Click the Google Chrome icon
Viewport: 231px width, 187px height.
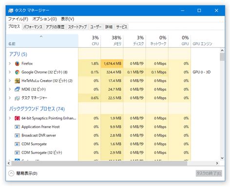click(x=17, y=72)
